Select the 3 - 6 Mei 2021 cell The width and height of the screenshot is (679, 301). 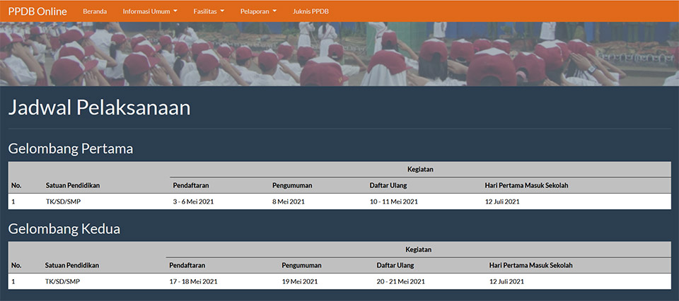click(x=195, y=201)
